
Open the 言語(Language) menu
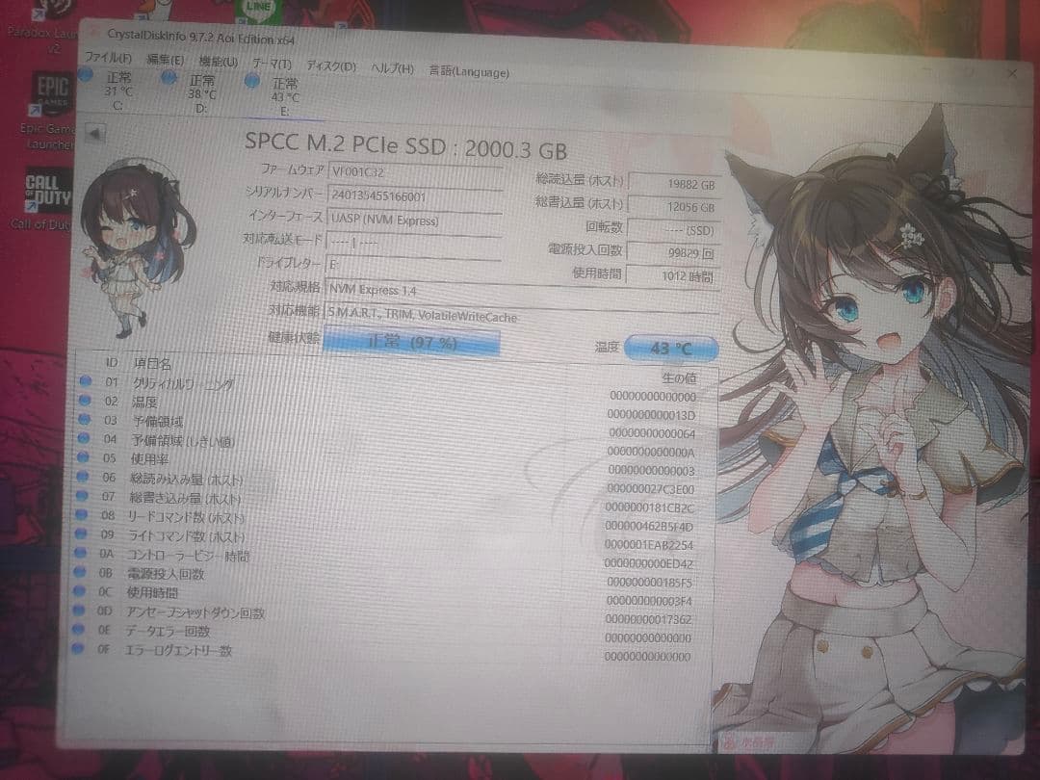tap(469, 71)
